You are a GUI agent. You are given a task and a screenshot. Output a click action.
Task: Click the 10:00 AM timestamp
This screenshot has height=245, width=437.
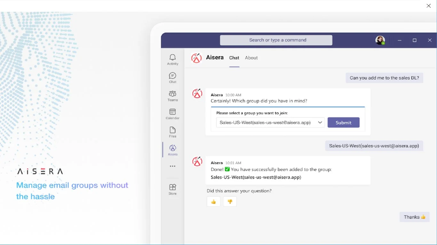tap(233, 95)
